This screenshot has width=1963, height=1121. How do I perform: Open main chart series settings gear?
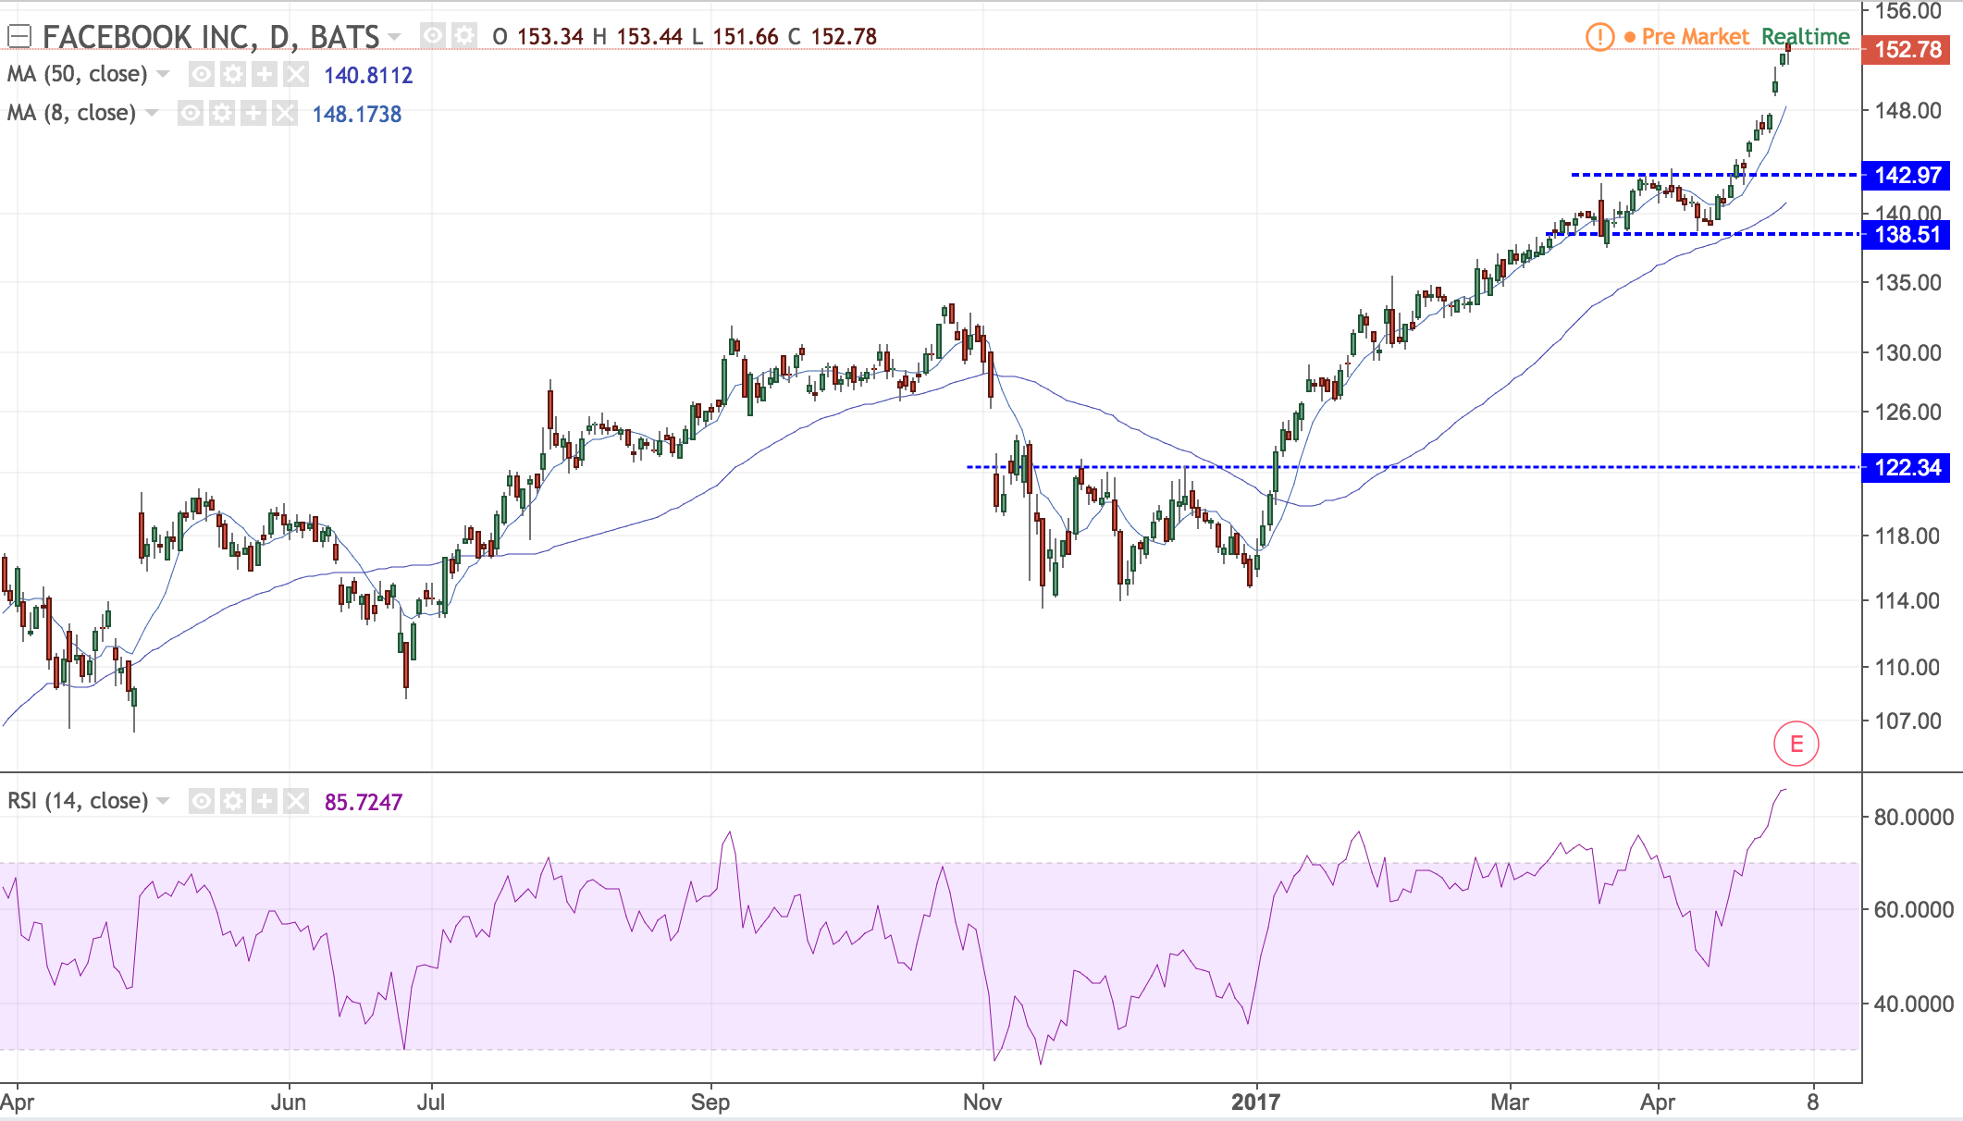(463, 36)
